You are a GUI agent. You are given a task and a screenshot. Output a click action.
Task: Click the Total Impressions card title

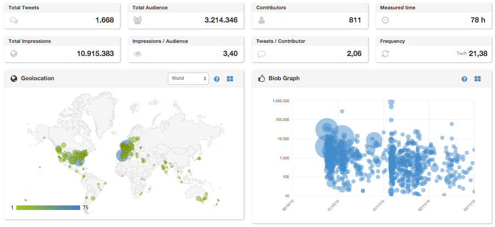pos(30,41)
